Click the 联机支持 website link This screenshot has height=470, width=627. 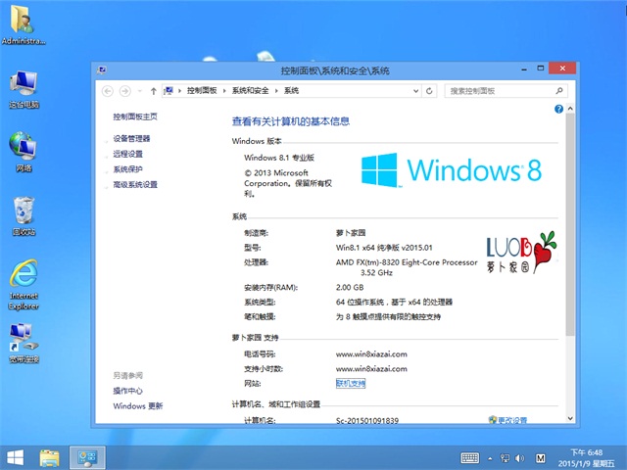[350, 384]
